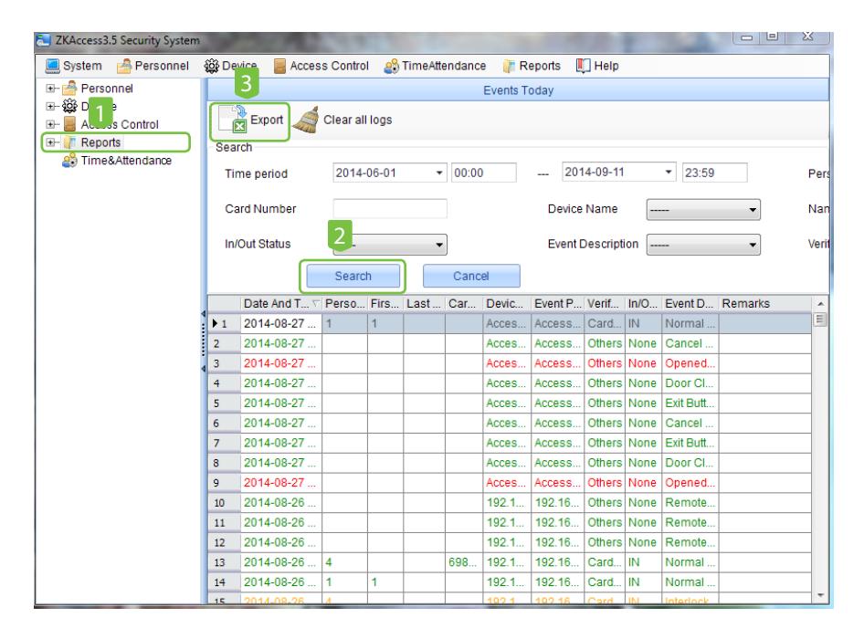The width and height of the screenshot is (864, 639).
Task: Click the Cancel button
Action: tap(471, 276)
